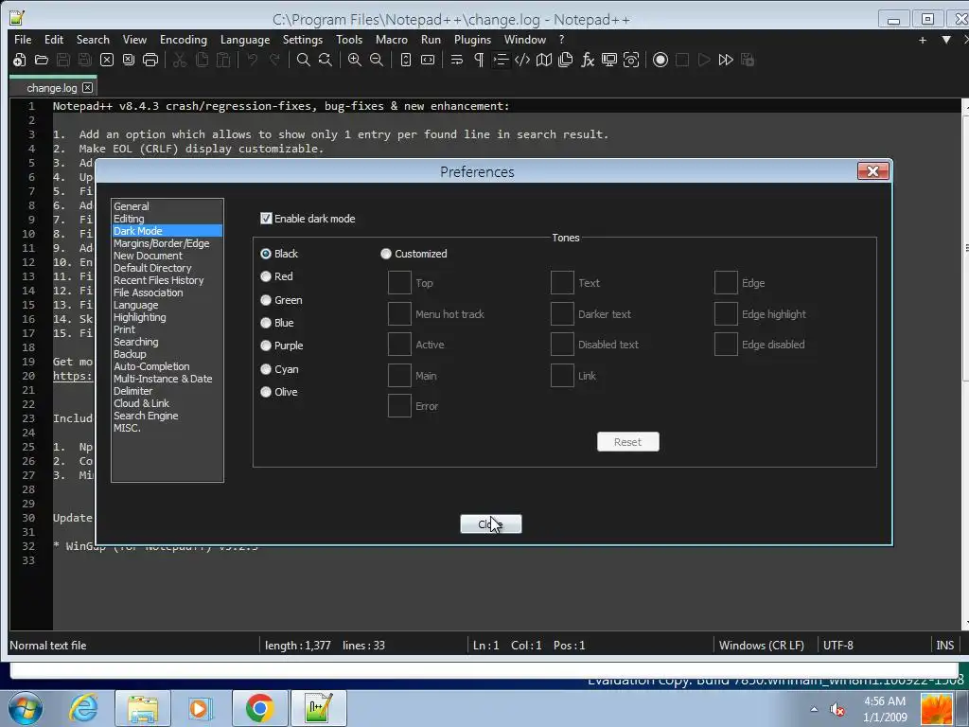Open the Function List fx icon
This screenshot has height=727, width=969.
(588, 60)
